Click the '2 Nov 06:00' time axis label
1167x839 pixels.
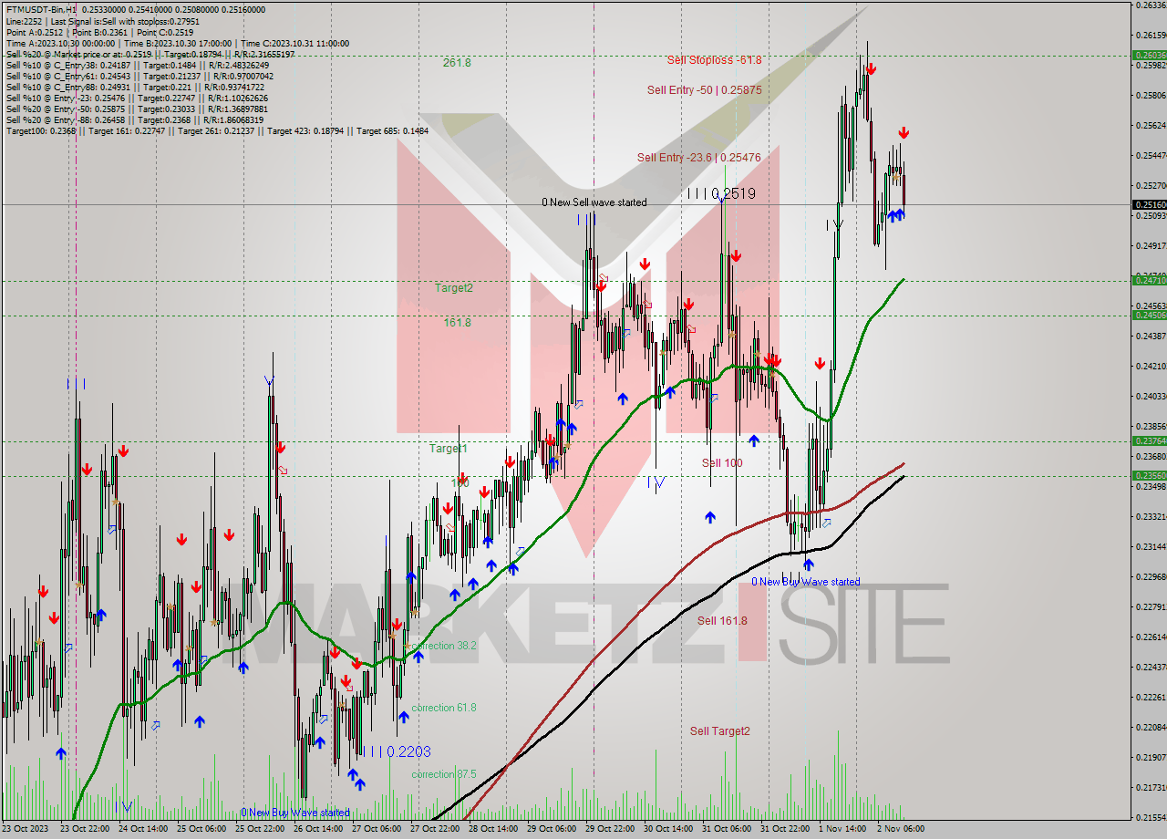[x=901, y=829]
